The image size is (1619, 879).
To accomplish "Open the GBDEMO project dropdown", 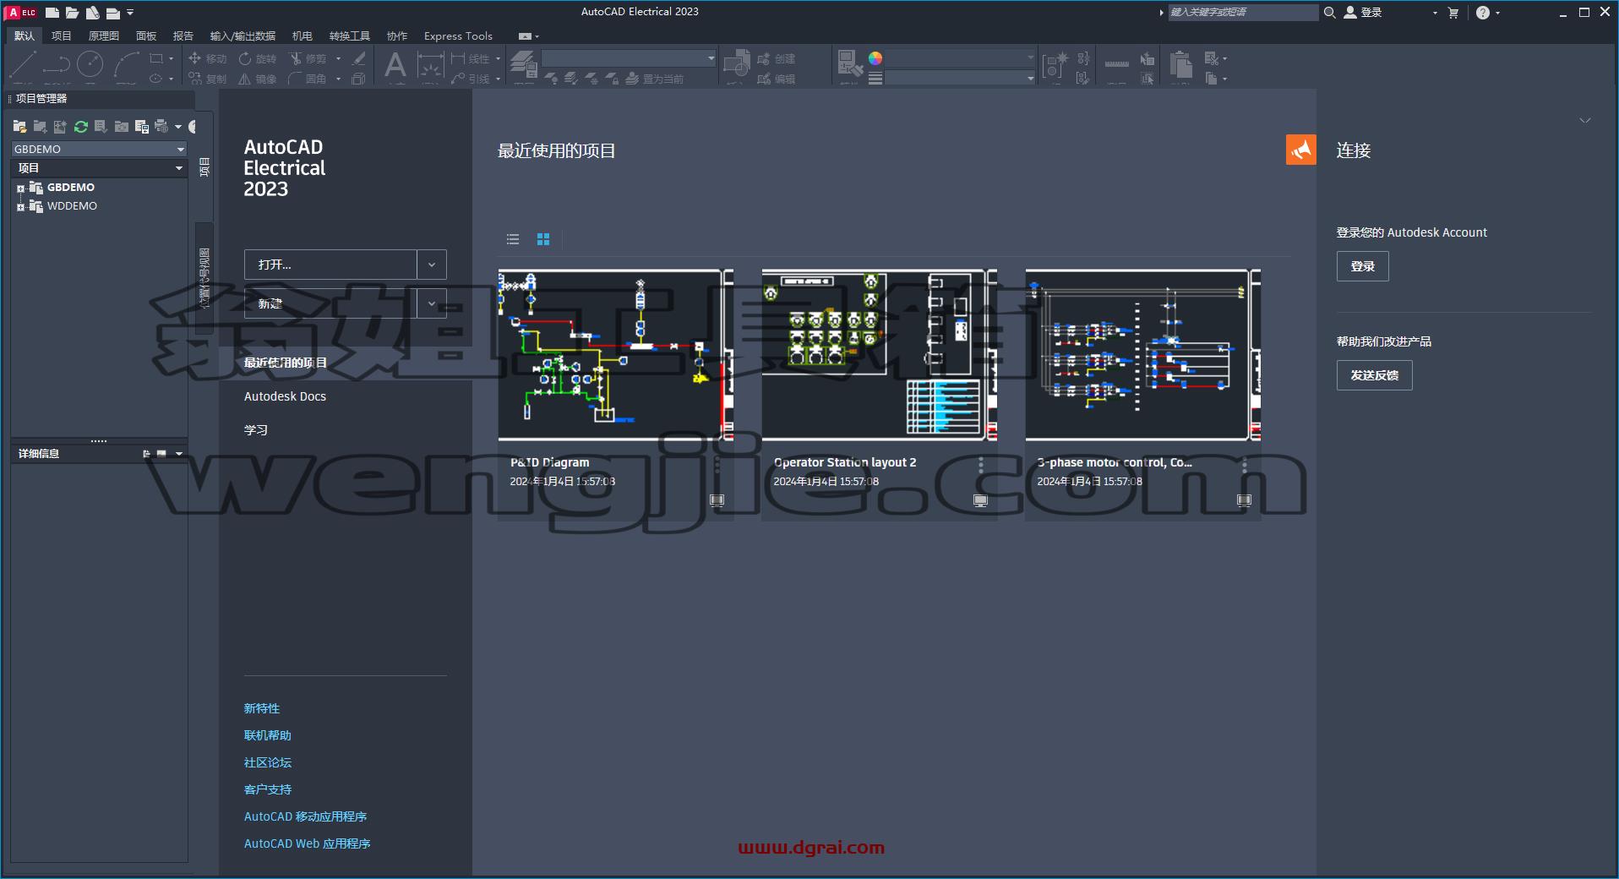I will [x=99, y=149].
